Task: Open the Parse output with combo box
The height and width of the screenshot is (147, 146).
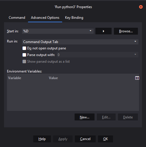Action: (97, 55)
